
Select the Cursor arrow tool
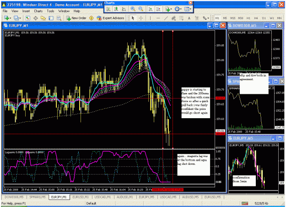pos(133,18)
